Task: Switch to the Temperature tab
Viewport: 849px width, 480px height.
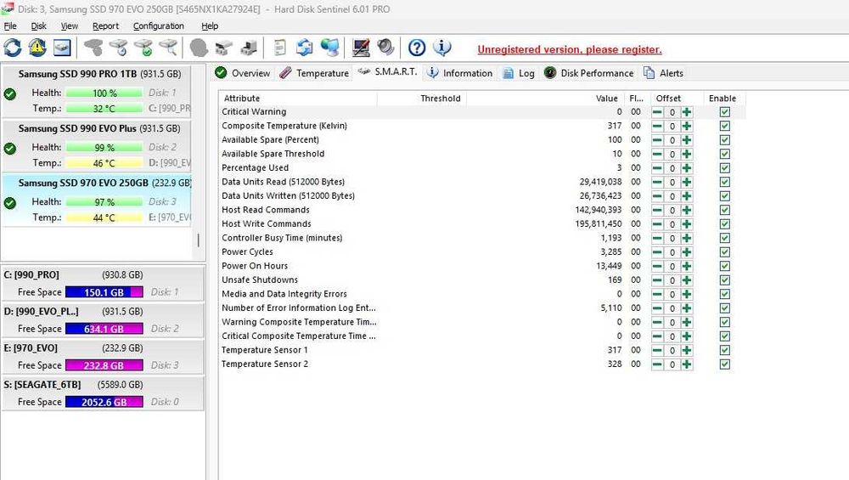Action: [x=315, y=73]
